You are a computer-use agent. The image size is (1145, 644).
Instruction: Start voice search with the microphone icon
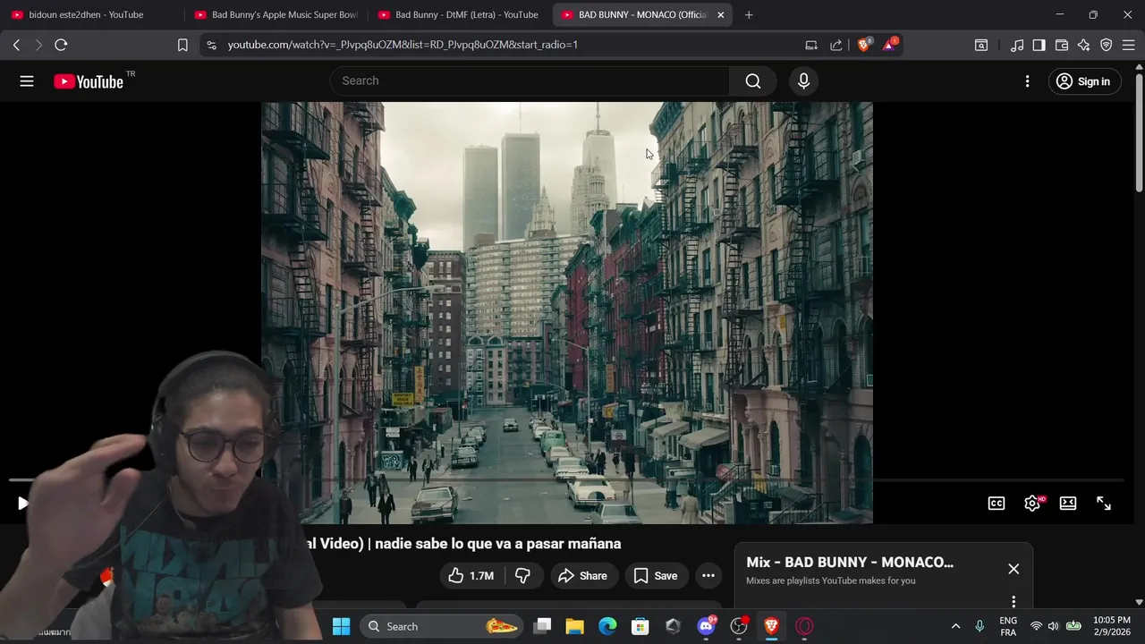point(803,81)
